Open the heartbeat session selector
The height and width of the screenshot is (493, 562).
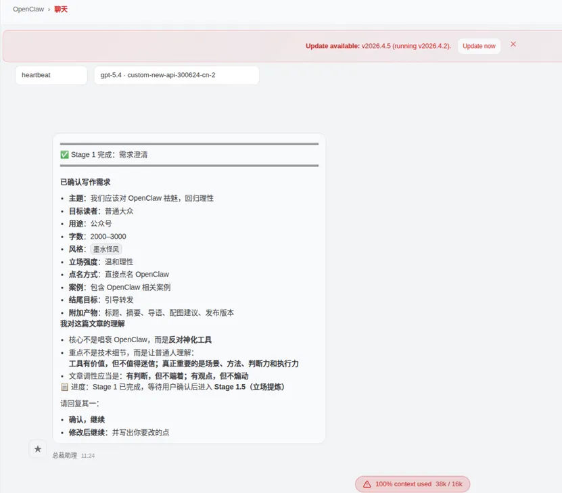(51, 75)
